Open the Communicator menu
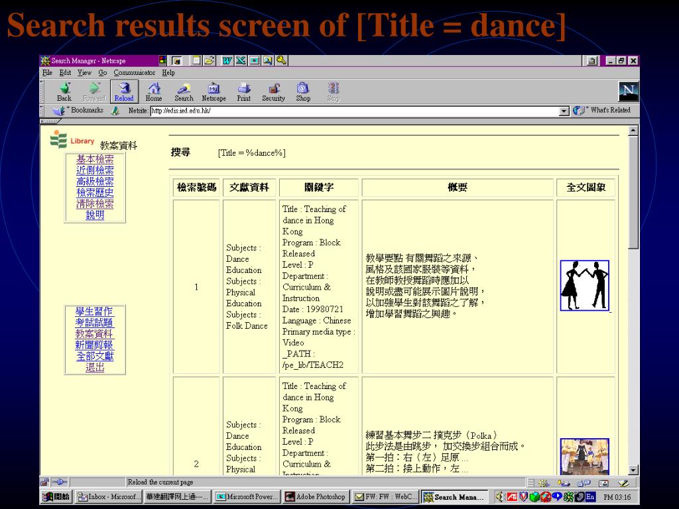The width and height of the screenshot is (679, 509). [134, 73]
